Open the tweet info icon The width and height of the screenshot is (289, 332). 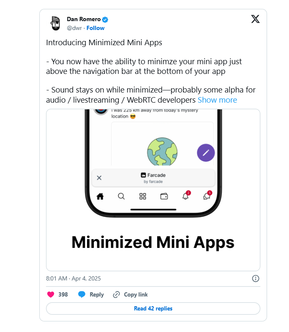click(x=255, y=278)
